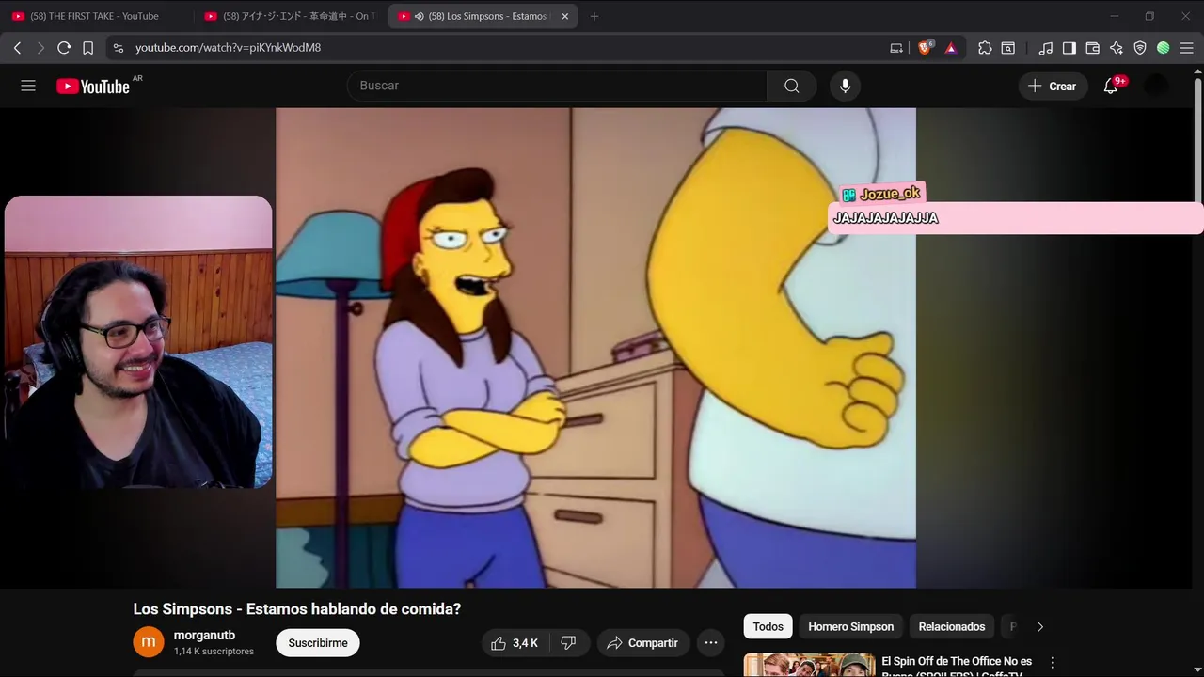Switch to the THE FIRST TAKE tab
The image size is (1204, 677).
pyautogui.click(x=94, y=16)
